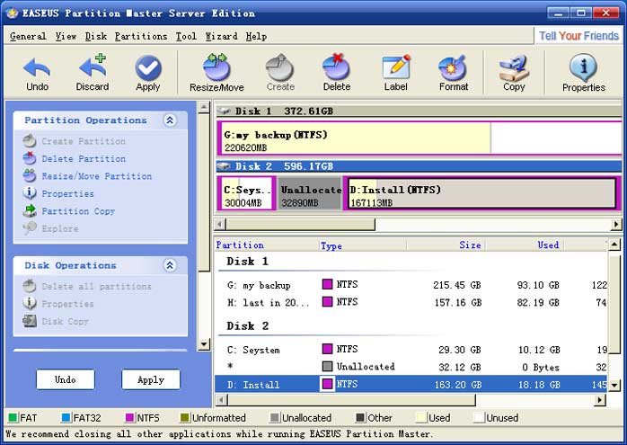Click the Resize/Move Partition sidebar icon
This screenshot has height=445, width=627.
[x=30, y=175]
